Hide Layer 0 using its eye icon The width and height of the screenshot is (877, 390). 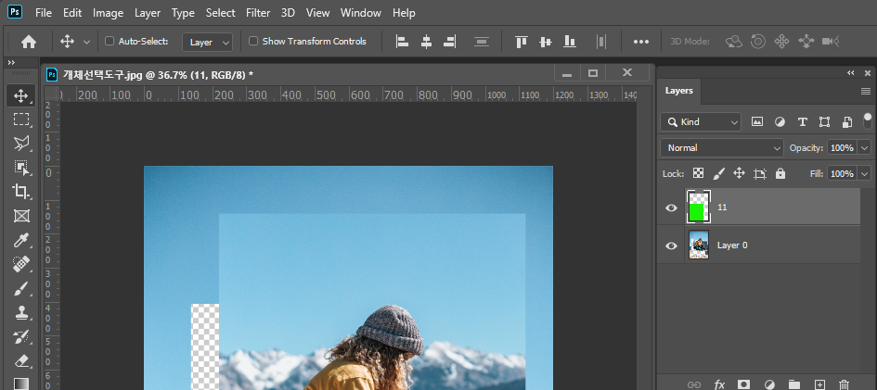(x=671, y=245)
